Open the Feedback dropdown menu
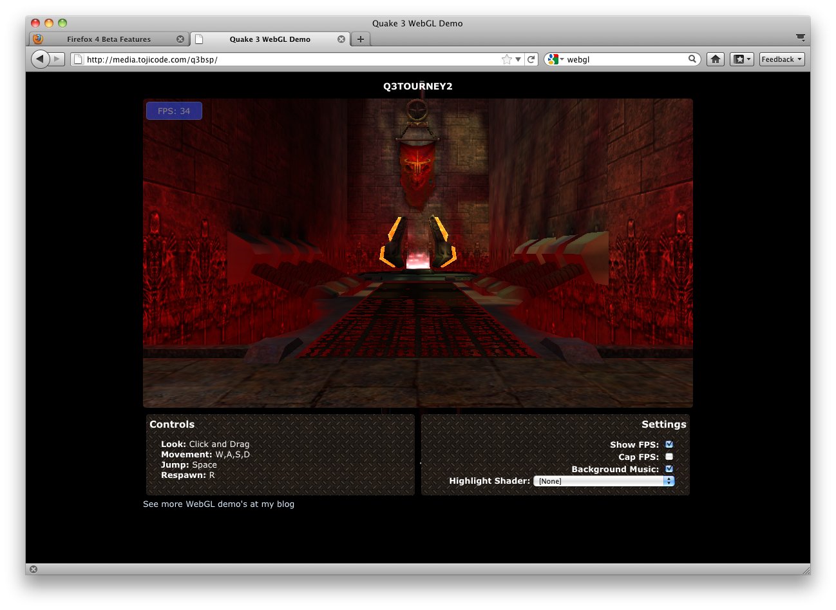 (x=781, y=59)
